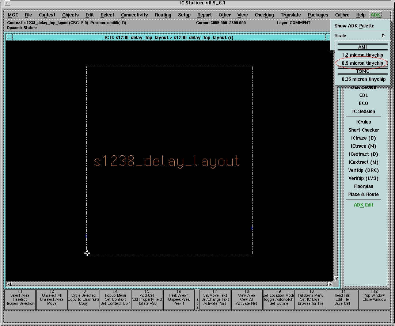This screenshot has width=395, height=326.
Task: Click the ADK Edit palette link
Action: click(x=363, y=205)
